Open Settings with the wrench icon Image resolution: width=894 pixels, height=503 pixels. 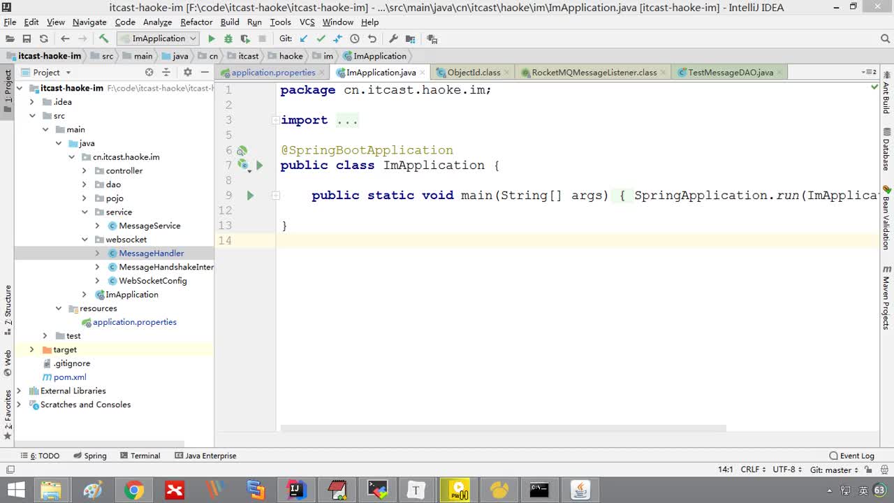(393, 39)
